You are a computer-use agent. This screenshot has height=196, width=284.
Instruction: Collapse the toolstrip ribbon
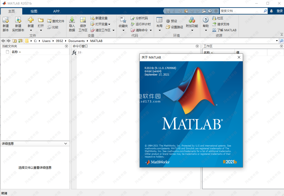pyautogui.click(x=282, y=34)
